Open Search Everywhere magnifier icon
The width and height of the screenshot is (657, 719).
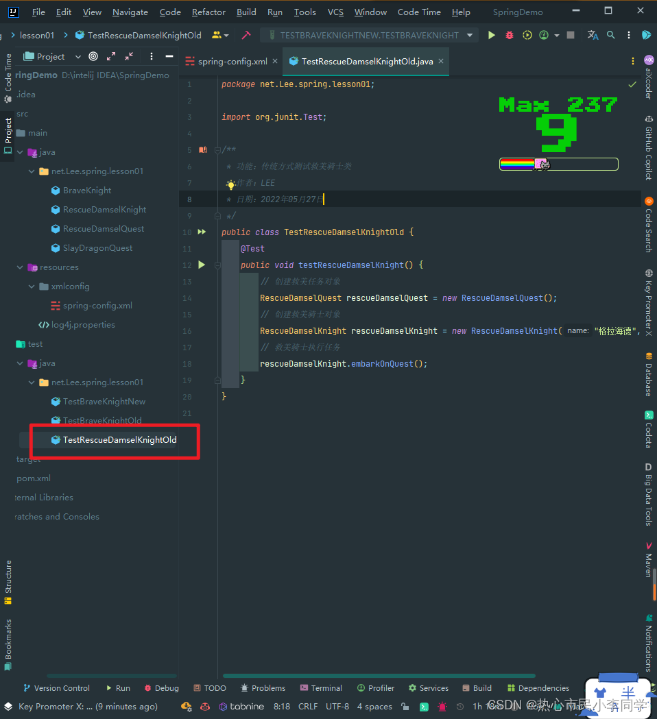pos(610,35)
